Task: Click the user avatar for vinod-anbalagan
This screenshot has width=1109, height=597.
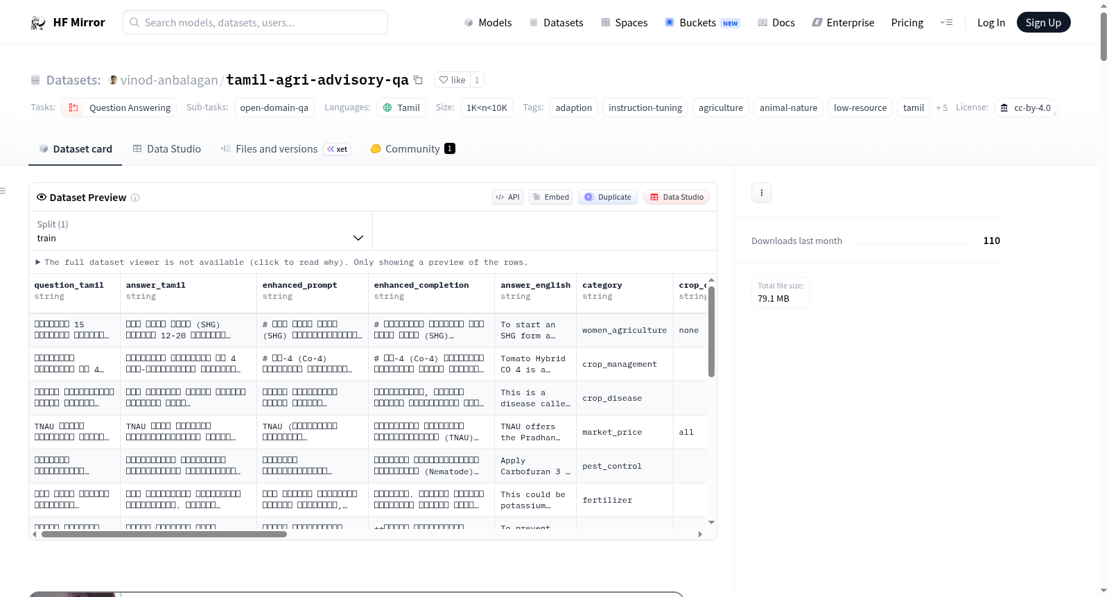Action: pyautogui.click(x=113, y=80)
